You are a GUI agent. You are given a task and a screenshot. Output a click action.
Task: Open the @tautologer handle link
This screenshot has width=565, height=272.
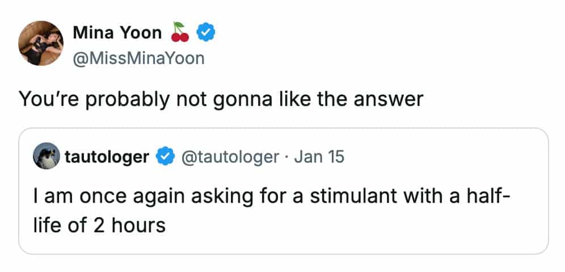pos(229,157)
